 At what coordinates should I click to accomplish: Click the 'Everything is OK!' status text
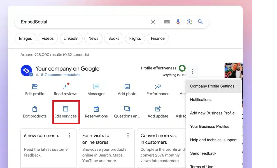click(173, 75)
